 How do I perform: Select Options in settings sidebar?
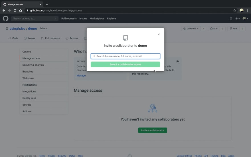pyautogui.click(x=44, y=52)
